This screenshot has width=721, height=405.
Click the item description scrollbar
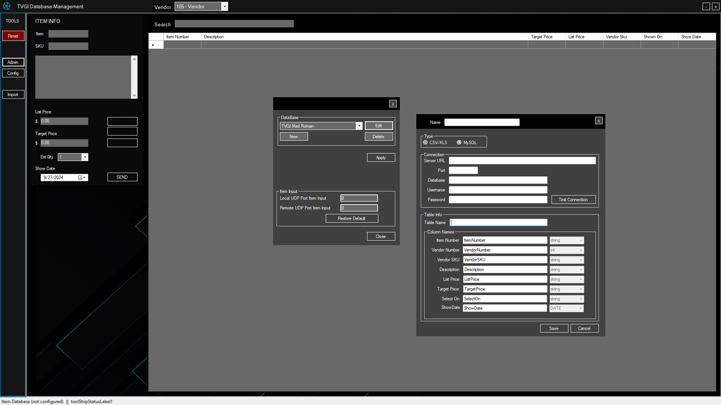click(x=134, y=77)
